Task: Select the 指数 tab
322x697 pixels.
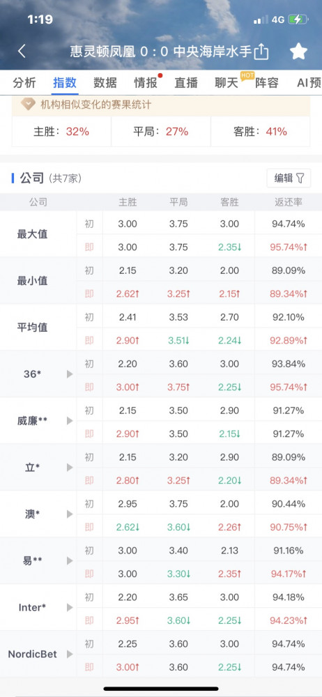Action: point(65,83)
